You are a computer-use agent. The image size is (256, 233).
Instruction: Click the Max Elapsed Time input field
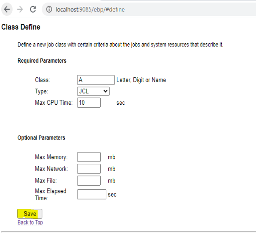click(x=91, y=194)
